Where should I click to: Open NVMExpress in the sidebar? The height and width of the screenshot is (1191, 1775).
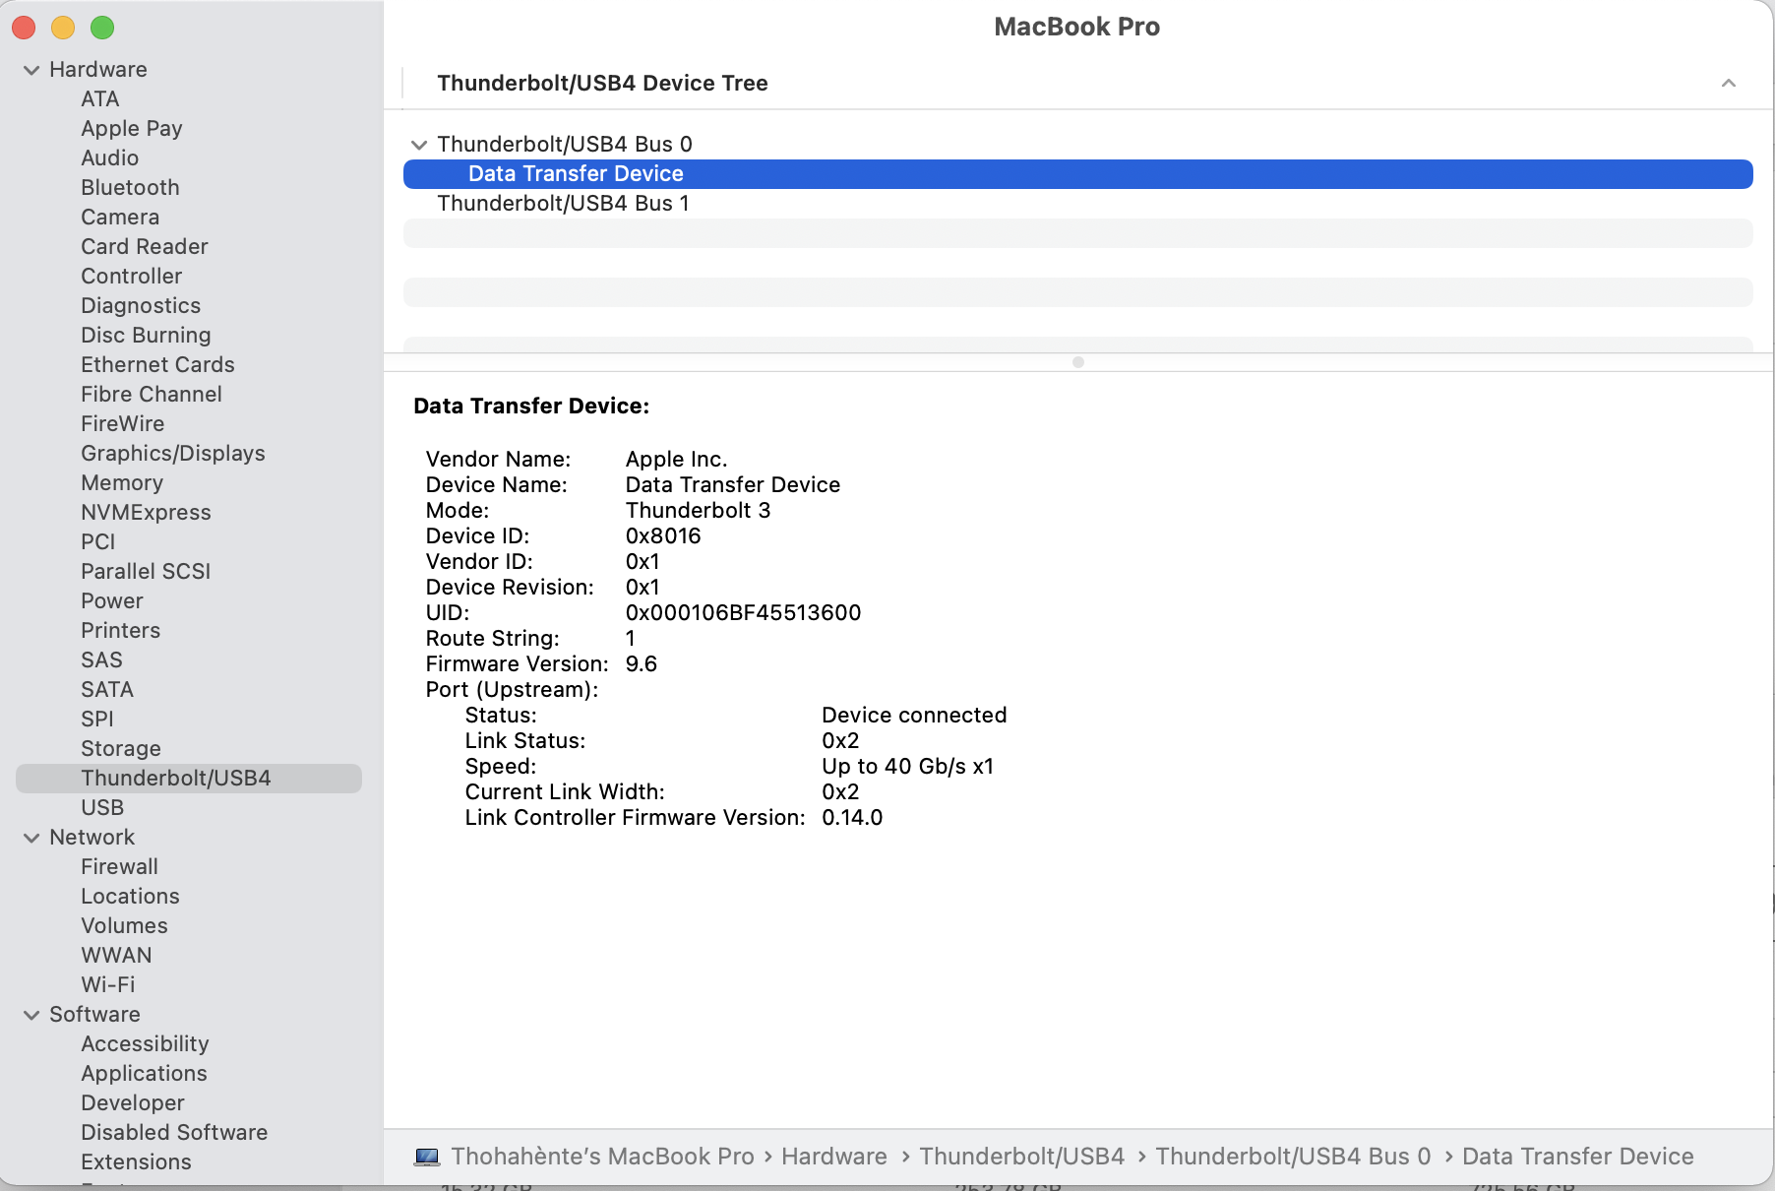coord(146,513)
